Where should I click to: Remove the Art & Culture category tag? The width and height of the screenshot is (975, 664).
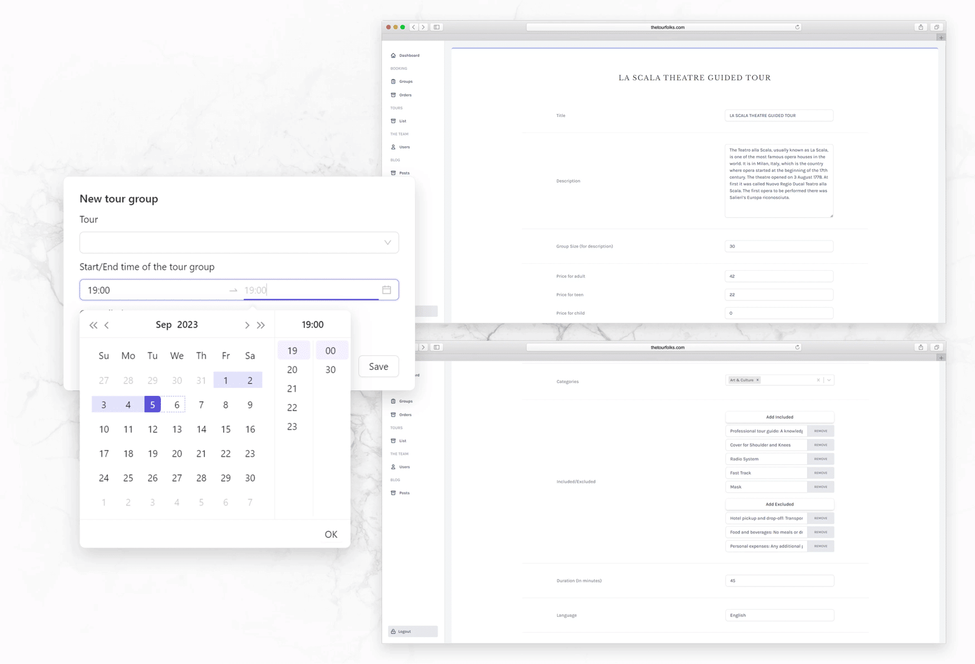757,380
